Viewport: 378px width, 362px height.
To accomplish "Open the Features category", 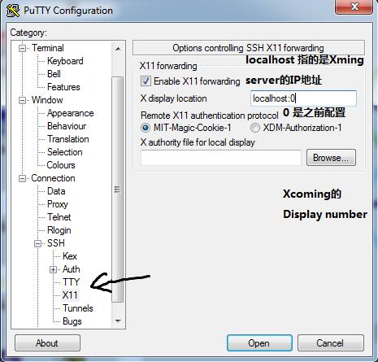I will click(63, 87).
